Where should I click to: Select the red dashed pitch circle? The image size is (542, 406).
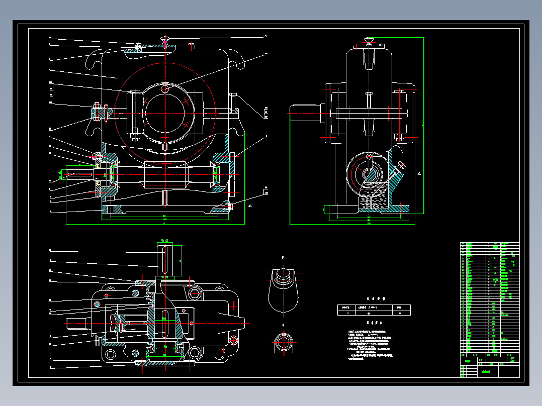click(165, 113)
